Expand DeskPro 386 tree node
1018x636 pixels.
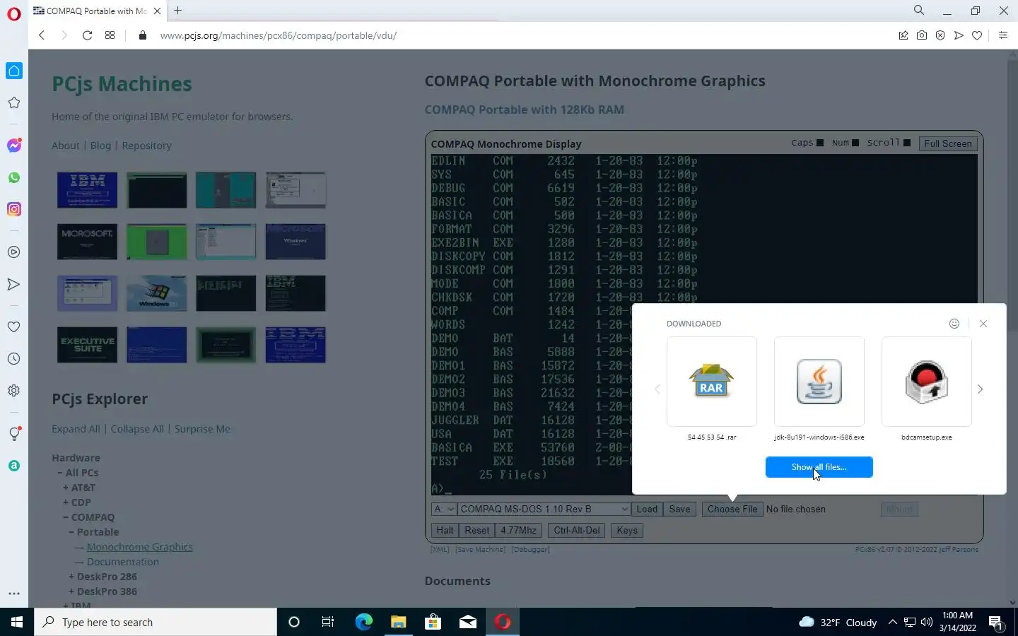coord(103,591)
